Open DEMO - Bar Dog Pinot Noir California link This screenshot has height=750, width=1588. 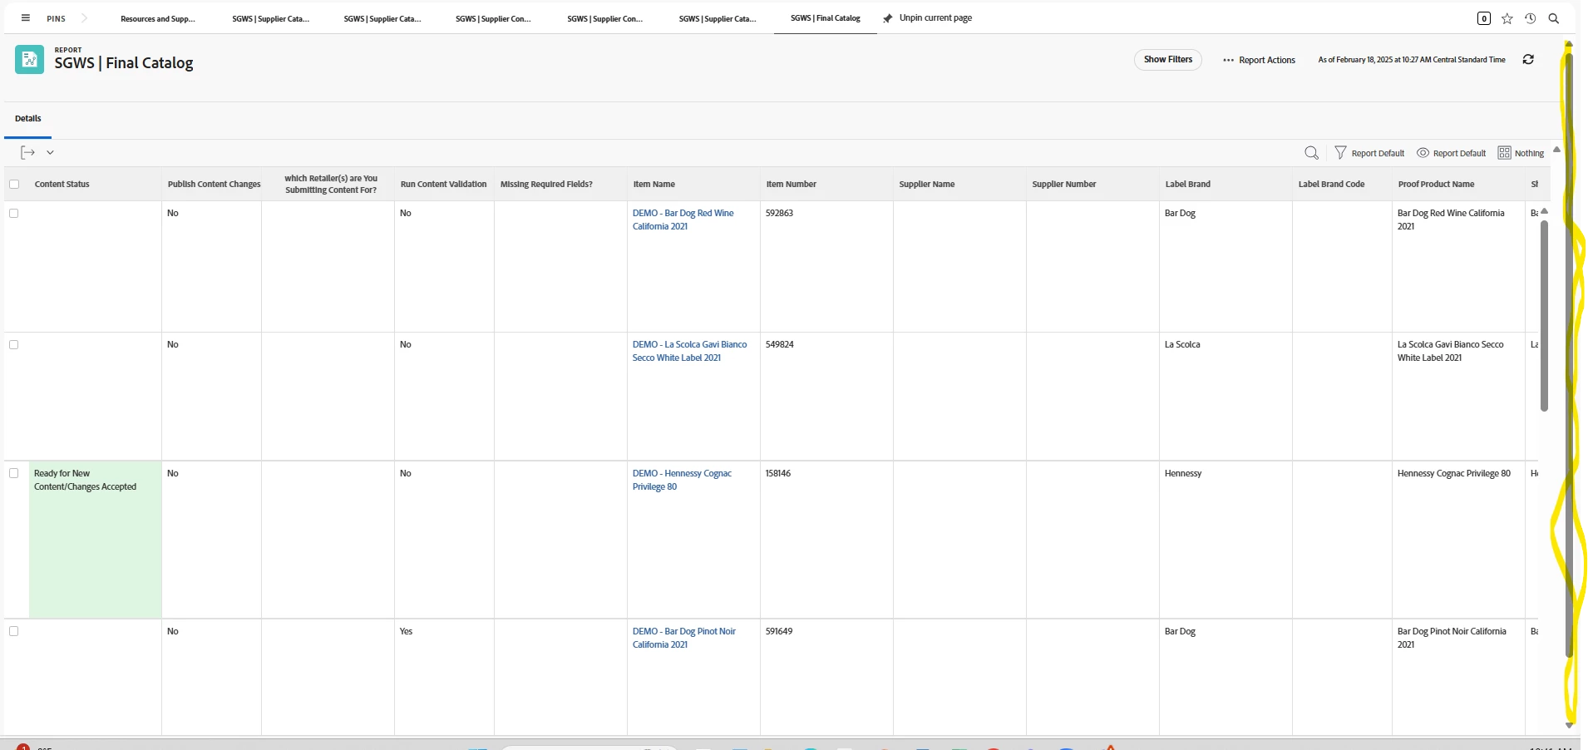[x=683, y=638]
